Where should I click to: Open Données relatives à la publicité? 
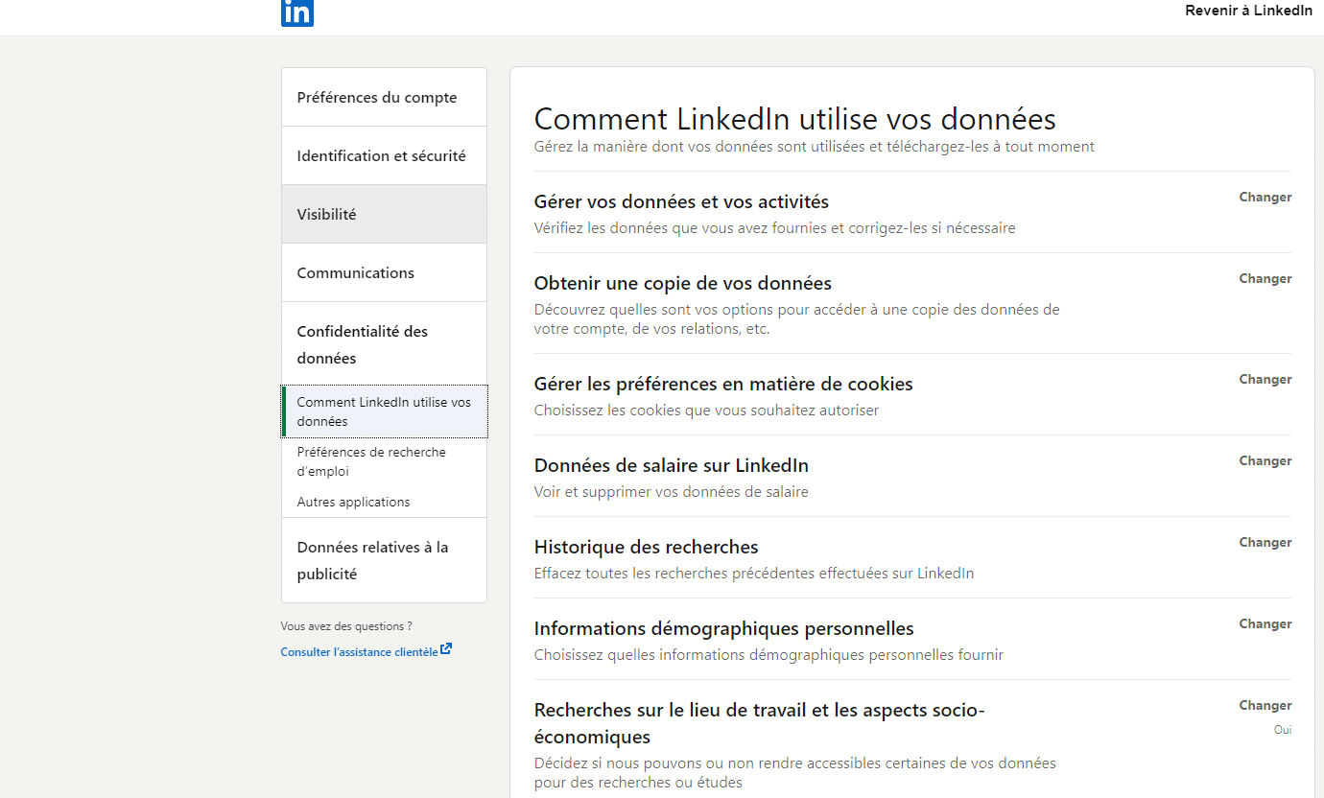pyautogui.click(x=384, y=560)
